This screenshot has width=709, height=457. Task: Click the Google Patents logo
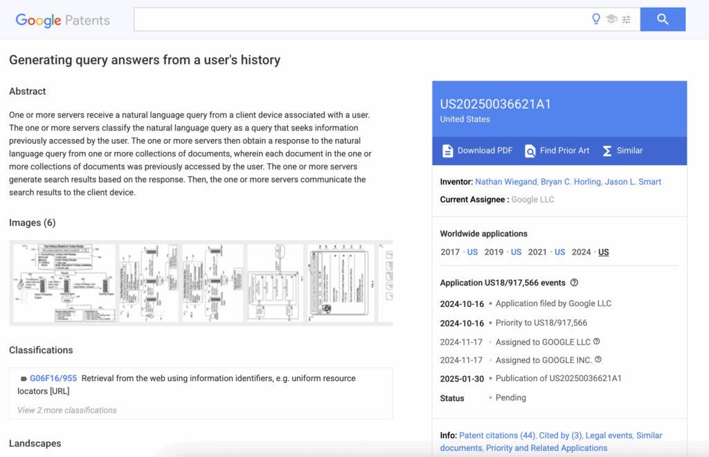click(x=62, y=20)
